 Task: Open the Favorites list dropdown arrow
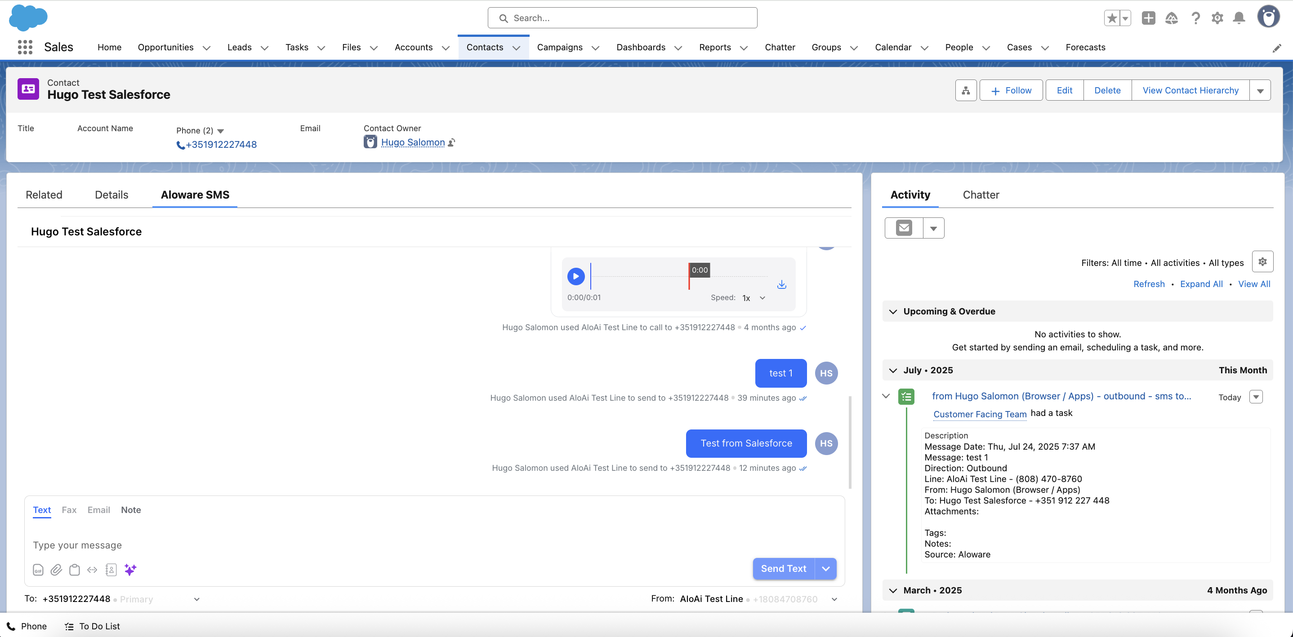point(1125,18)
